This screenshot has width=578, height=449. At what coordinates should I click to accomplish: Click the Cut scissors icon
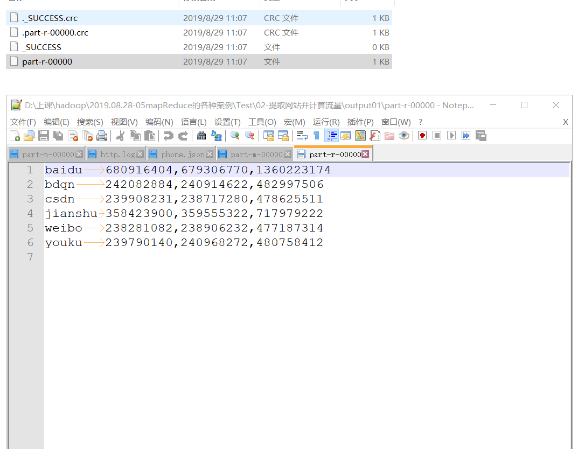point(120,136)
